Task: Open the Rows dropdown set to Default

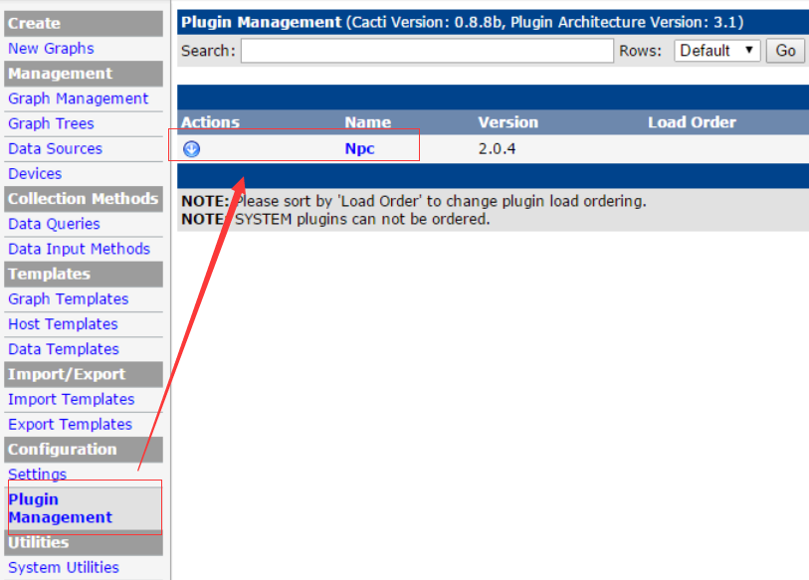Action: coord(716,51)
